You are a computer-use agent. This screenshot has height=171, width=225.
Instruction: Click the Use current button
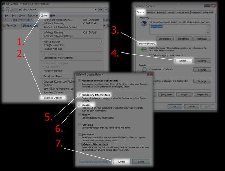pos(165,39)
